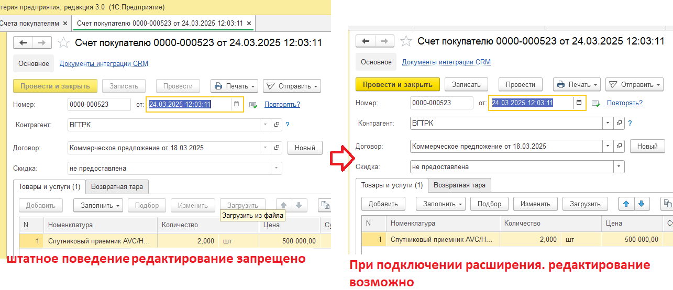
Task: Click Номер input field in right form
Action: 442,103
